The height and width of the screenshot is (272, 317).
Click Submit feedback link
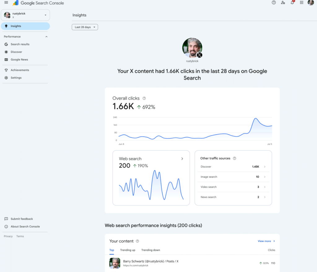(x=22, y=219)
